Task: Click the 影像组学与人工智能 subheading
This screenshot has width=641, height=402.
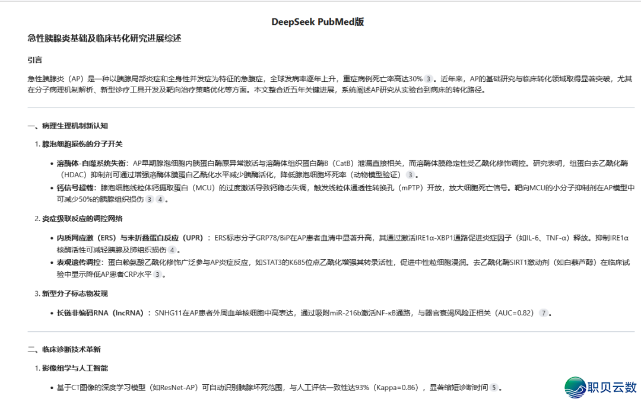Action: 74,368
